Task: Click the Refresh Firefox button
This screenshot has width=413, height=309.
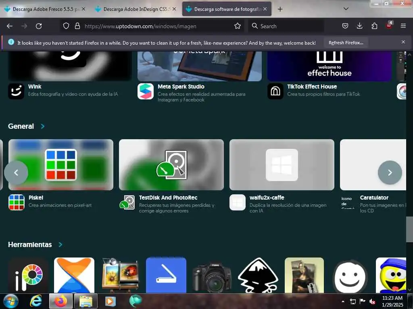Action: click(x=346, y=43)
